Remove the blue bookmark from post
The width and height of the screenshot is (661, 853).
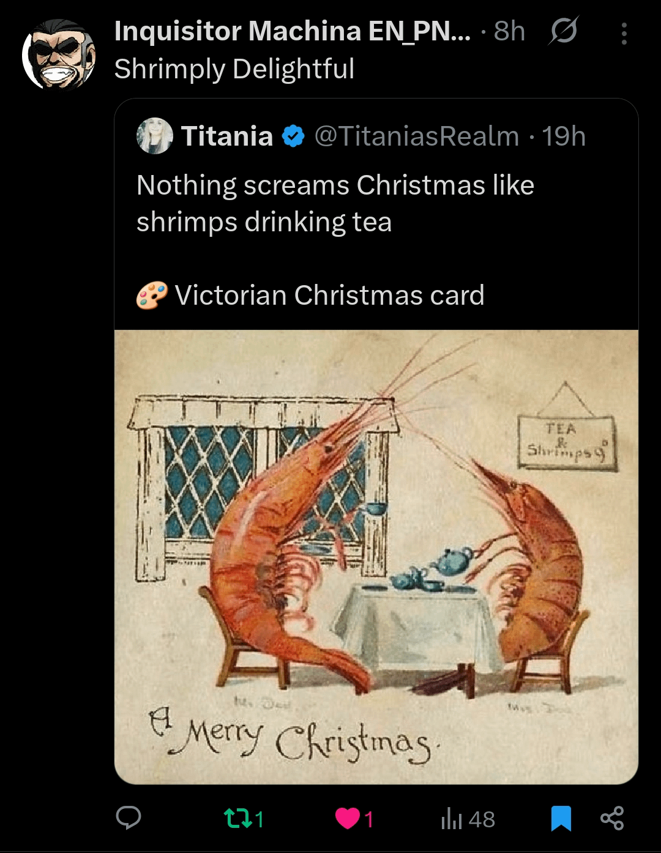(x=561, y=819)
